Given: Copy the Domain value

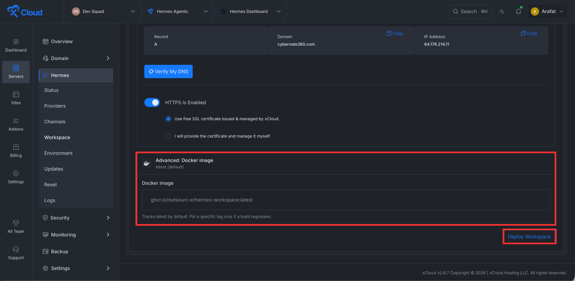Looking at the screenshot, I should tap(394, 33).
